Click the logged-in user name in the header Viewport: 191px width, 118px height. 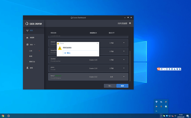[122, 23]
